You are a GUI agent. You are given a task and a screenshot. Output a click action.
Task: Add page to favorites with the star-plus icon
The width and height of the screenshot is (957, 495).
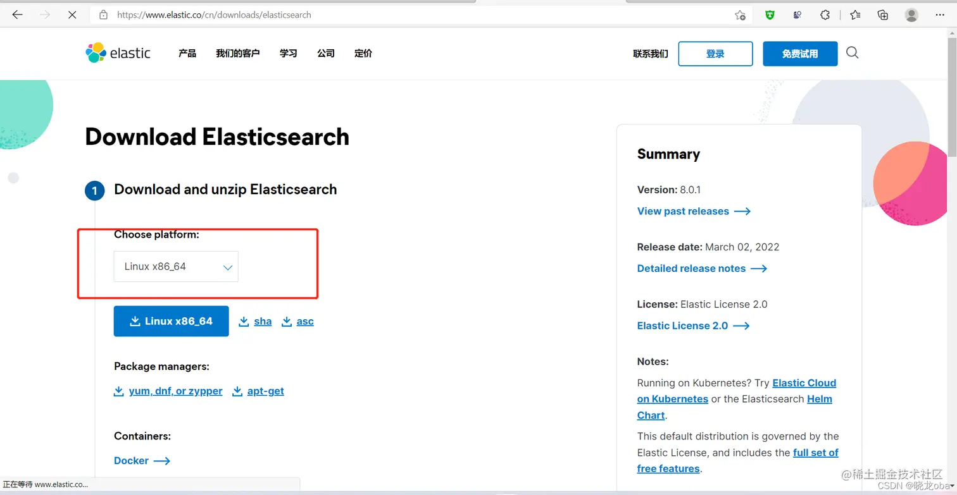(x=740, y=15)
